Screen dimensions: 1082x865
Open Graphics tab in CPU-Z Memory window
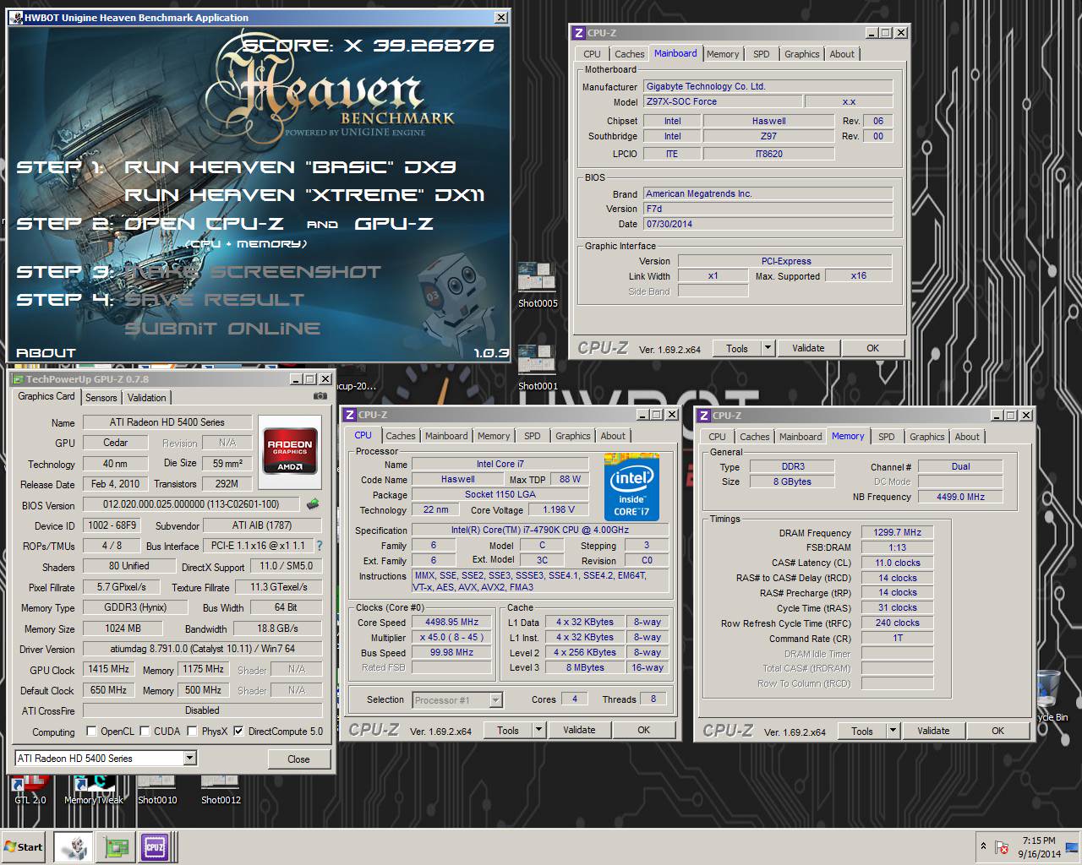[x=927, y=437]
